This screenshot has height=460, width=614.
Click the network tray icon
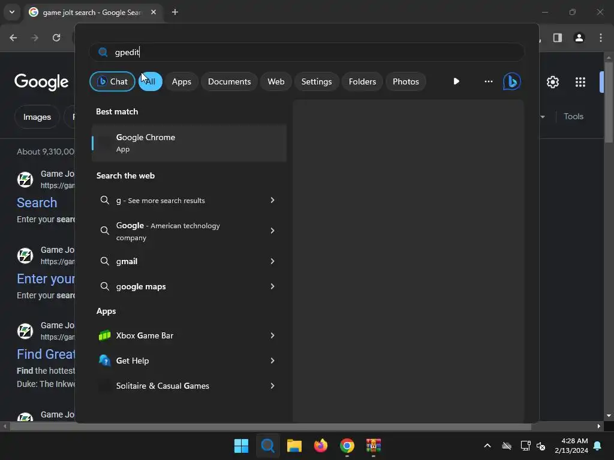click(525, 446)
